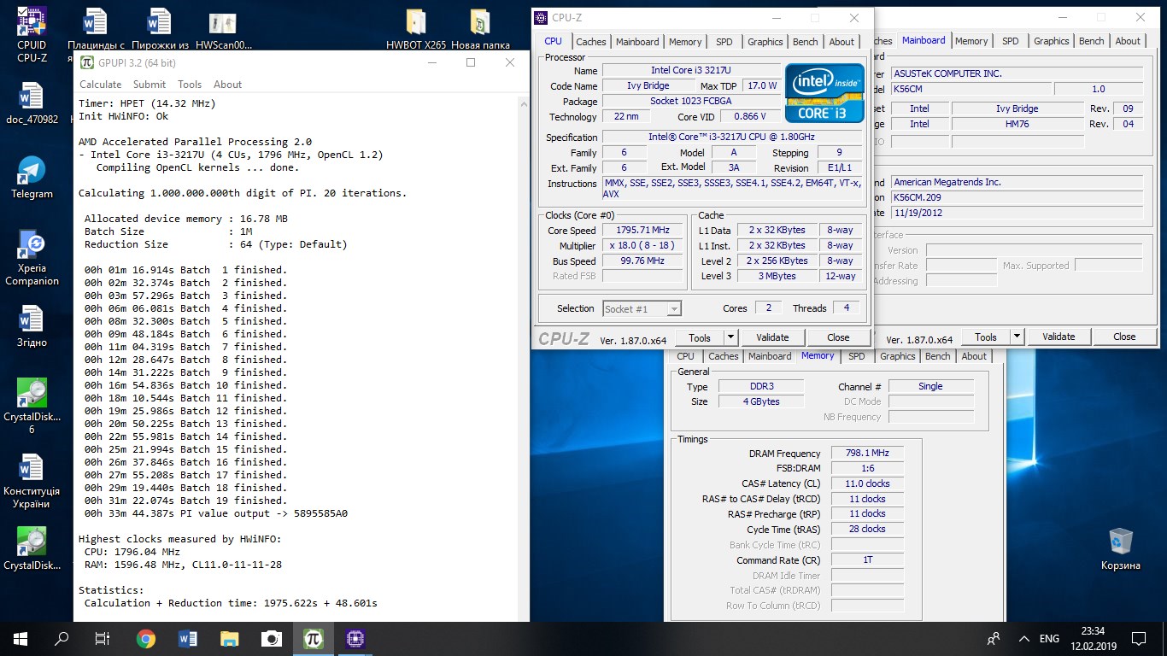Viewport: 1167px width, 656px height.
Task: Expand Tools dropdown arrow in Mainboard CPU-Z window
Action: (x=1017, y=337)
